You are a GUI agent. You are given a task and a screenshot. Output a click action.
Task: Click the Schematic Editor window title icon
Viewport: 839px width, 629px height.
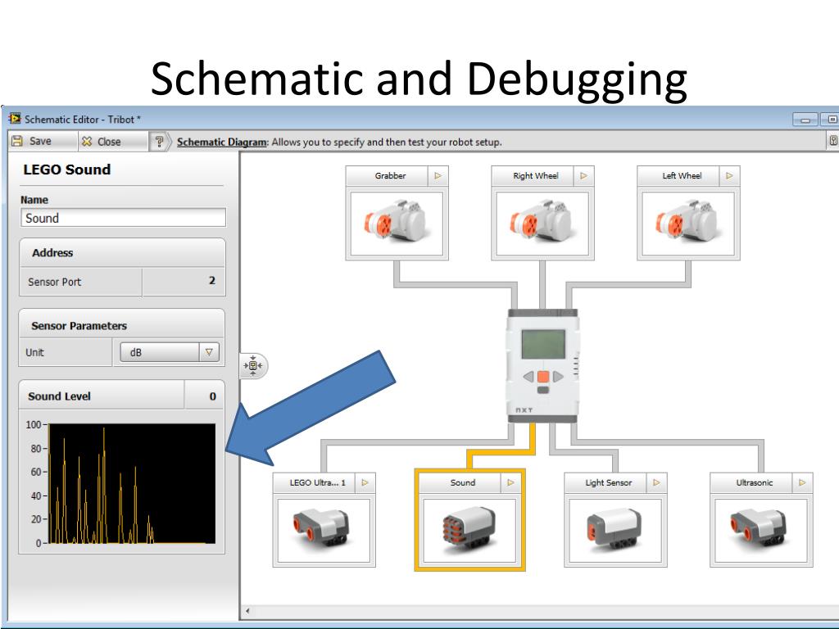[x=15, y=118]
